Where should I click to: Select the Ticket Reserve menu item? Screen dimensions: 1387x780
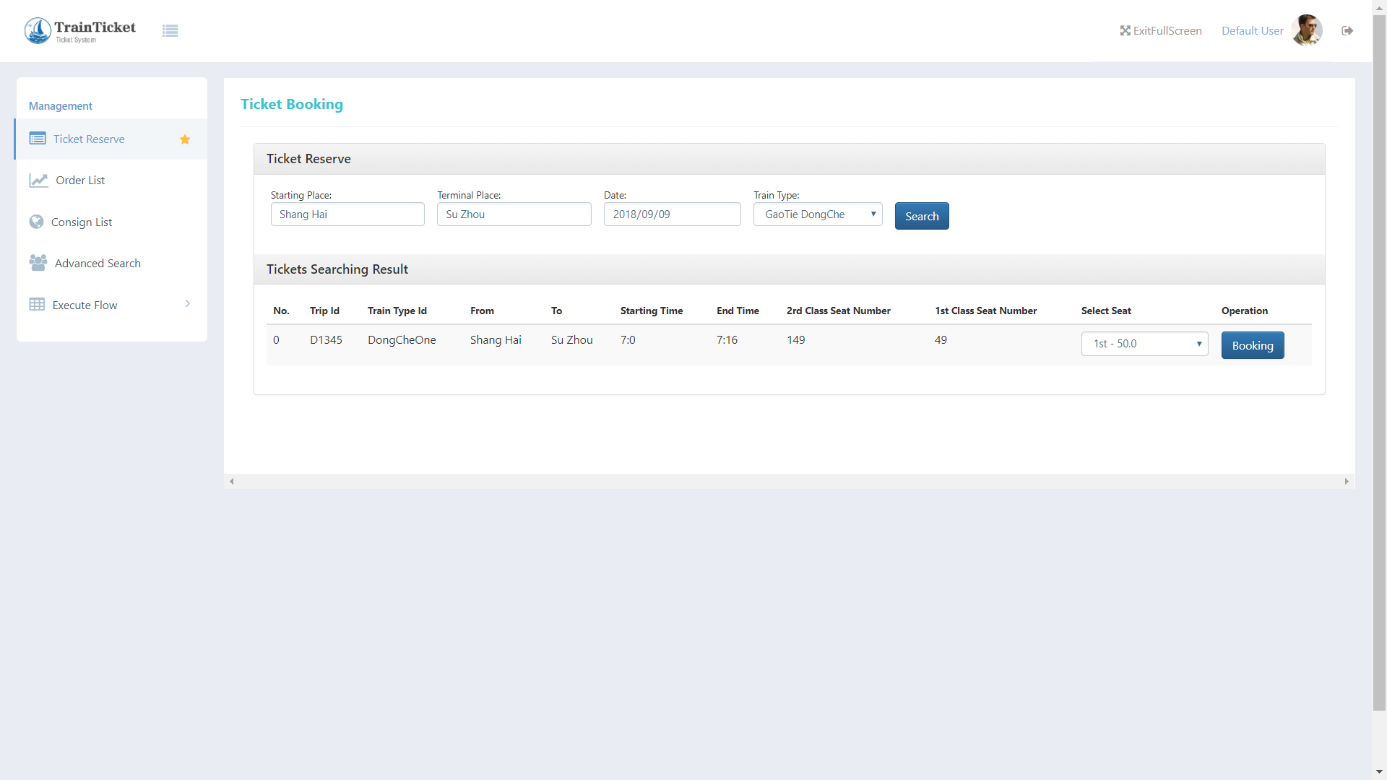point(90,139)
